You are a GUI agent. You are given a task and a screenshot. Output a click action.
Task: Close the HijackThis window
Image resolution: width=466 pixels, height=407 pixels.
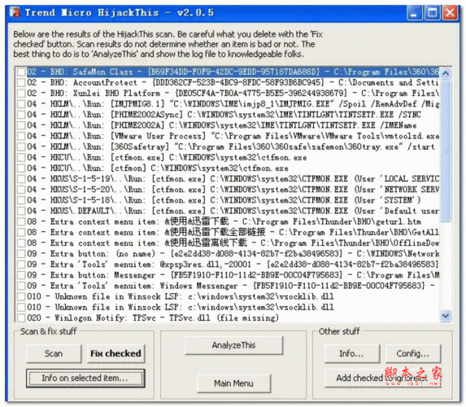451,13
